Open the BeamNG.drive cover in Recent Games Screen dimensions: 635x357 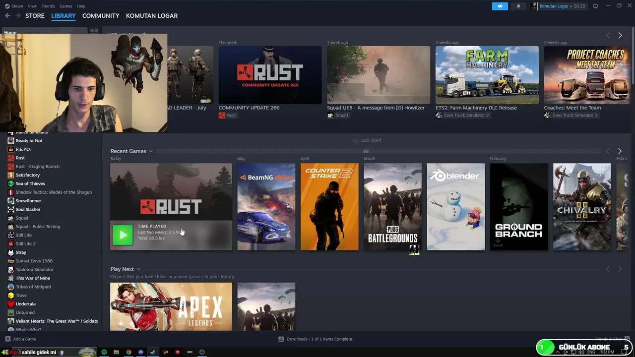(266, 207)
